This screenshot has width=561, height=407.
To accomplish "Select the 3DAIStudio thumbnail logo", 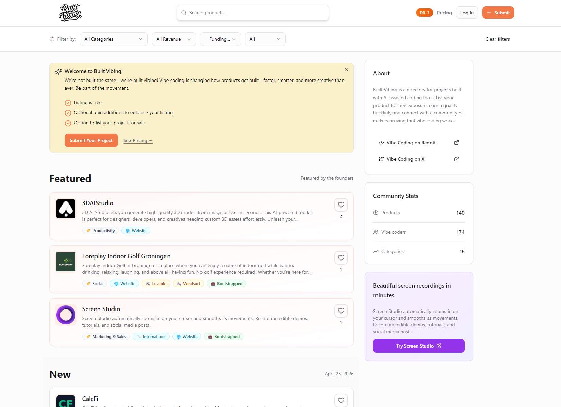I will [x=66, y=209].
